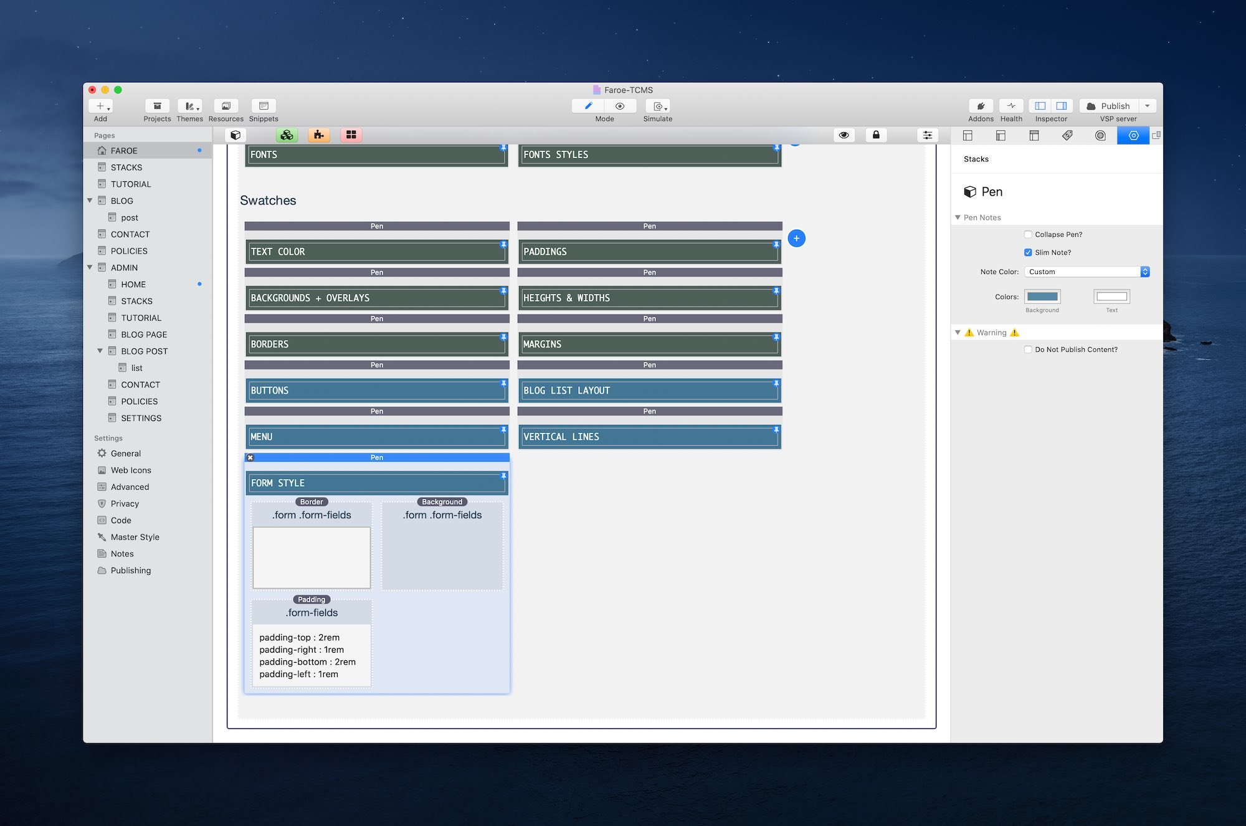Collapse the BLOG page group

point(90,201)
